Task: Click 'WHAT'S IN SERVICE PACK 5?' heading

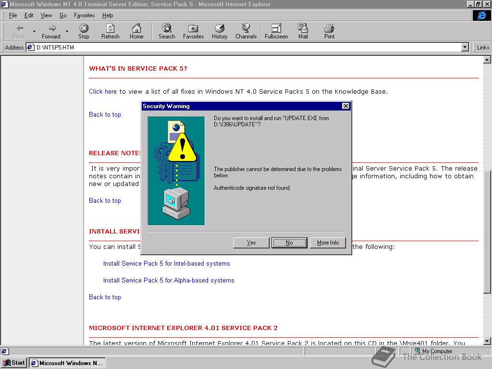Action: click(x=138, y=68)
